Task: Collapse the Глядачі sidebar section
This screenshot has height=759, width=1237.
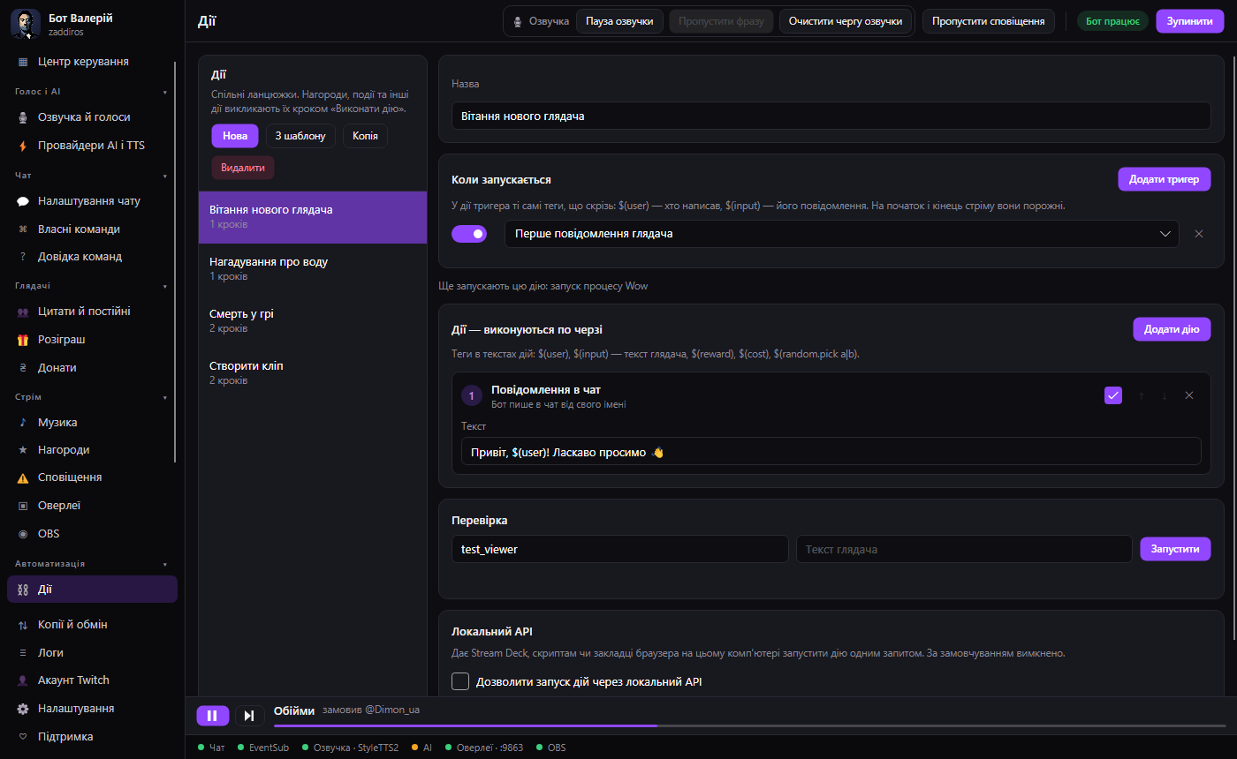Action: (x=165, y=286)
